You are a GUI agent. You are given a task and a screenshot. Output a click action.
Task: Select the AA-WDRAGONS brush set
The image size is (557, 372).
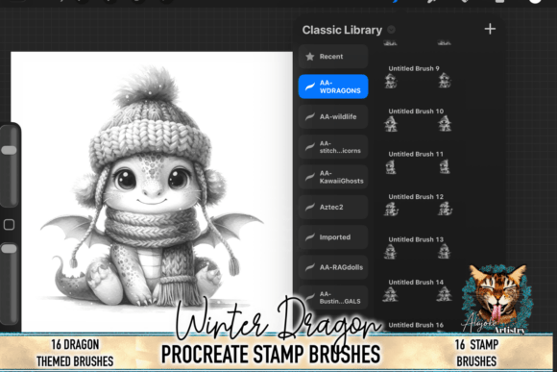333,87
